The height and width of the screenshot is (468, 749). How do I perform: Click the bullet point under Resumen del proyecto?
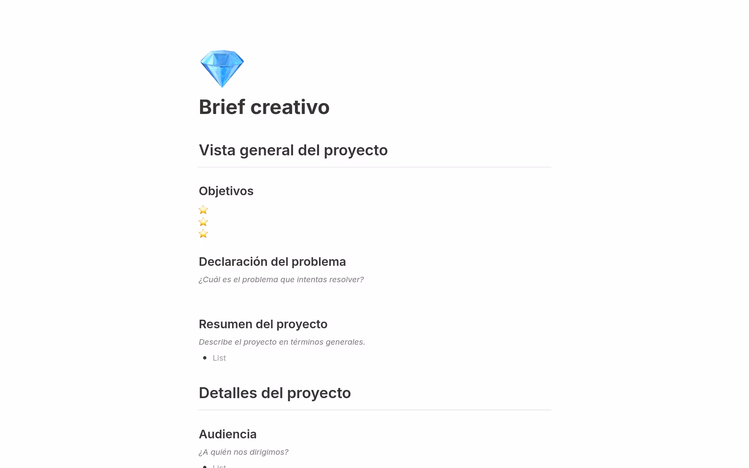pyautogui.click(x=205, y=358)
